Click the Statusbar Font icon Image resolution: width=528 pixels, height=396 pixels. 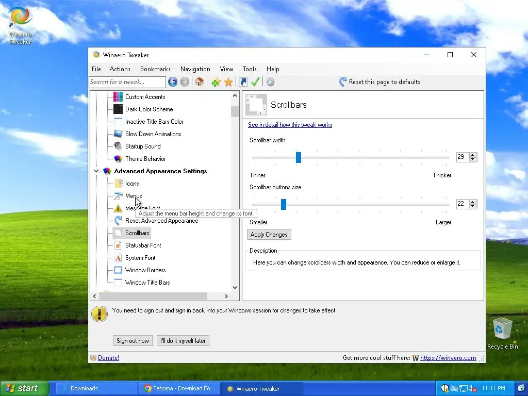[118, 245]
